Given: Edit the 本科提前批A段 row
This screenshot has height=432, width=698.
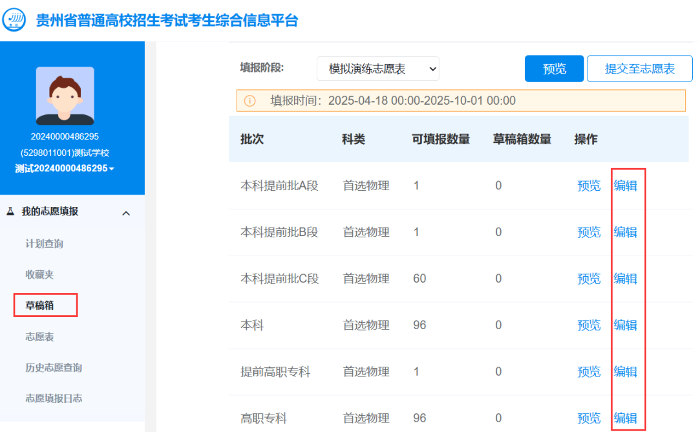Looking at the screenshot, I should (x=625, y=186).
